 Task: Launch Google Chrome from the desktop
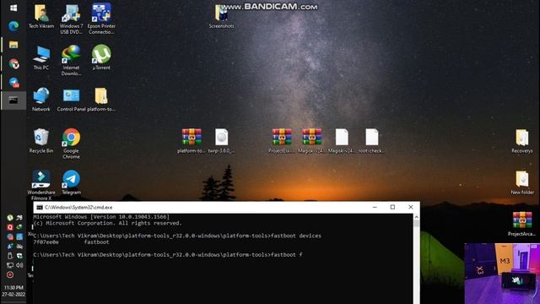pyautogui.click(x=71, y=144)
